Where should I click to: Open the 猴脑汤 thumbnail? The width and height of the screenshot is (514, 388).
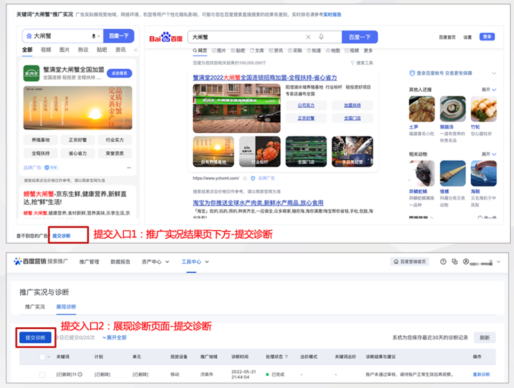tap(453, 109)
